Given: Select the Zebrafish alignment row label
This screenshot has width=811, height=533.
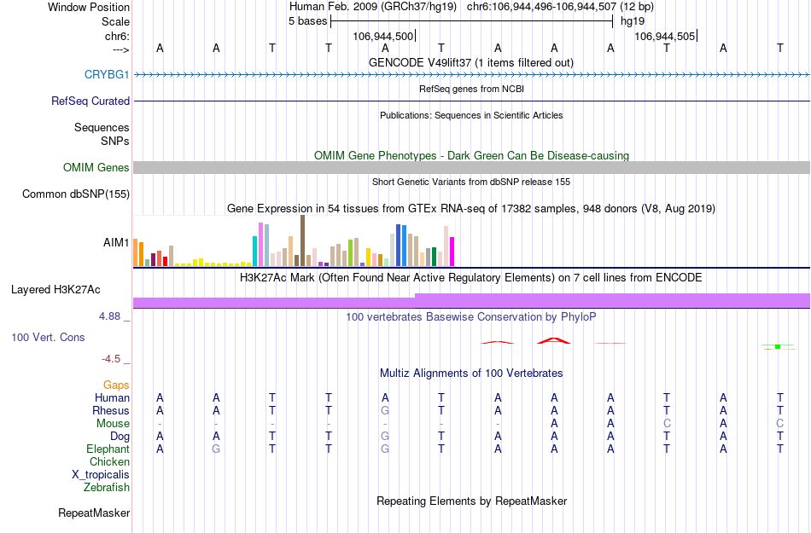Looking at the screenshot, I should tap(106, 487).
